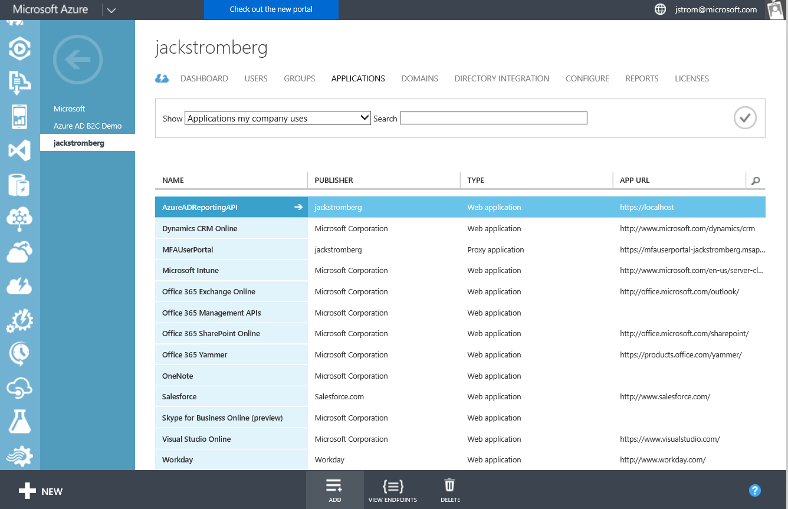Open the wavy gear stream sidebar icon
This screenshot has height=509, width=788.
pos(19,455)
